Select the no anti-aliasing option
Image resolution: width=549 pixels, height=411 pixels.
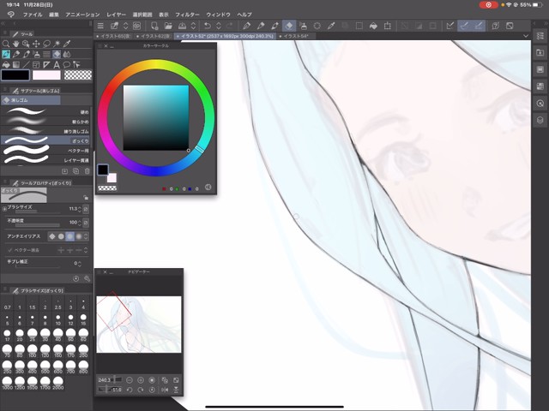[x=51, y=235]
